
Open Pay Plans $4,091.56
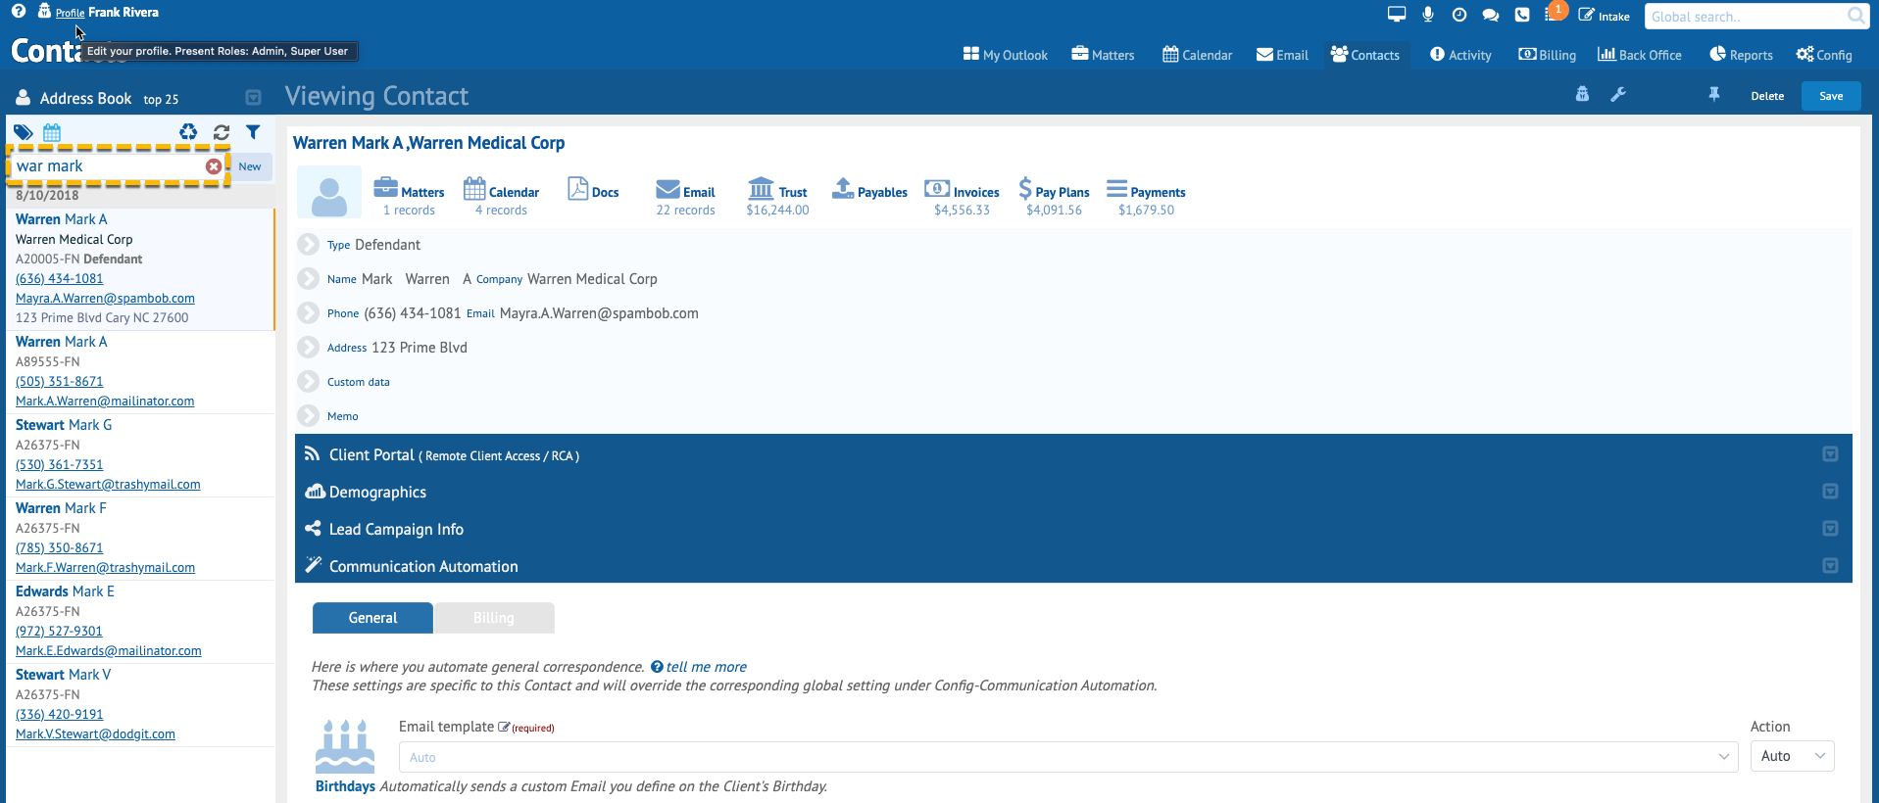[1054, 197]
